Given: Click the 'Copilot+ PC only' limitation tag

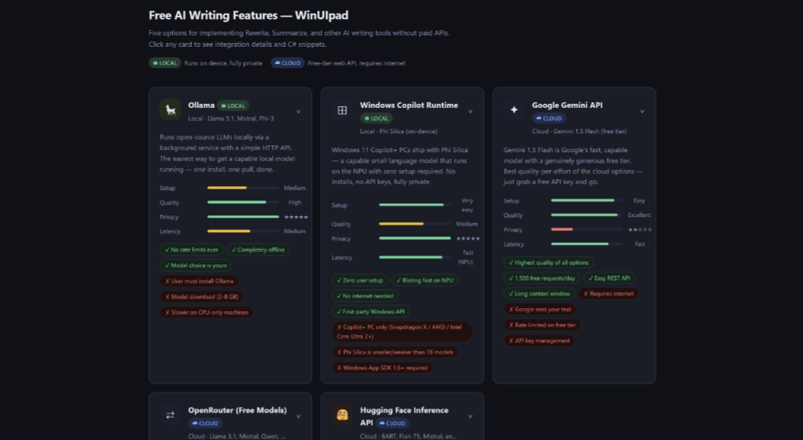Looking at the screenshot, I should (402, 332).
